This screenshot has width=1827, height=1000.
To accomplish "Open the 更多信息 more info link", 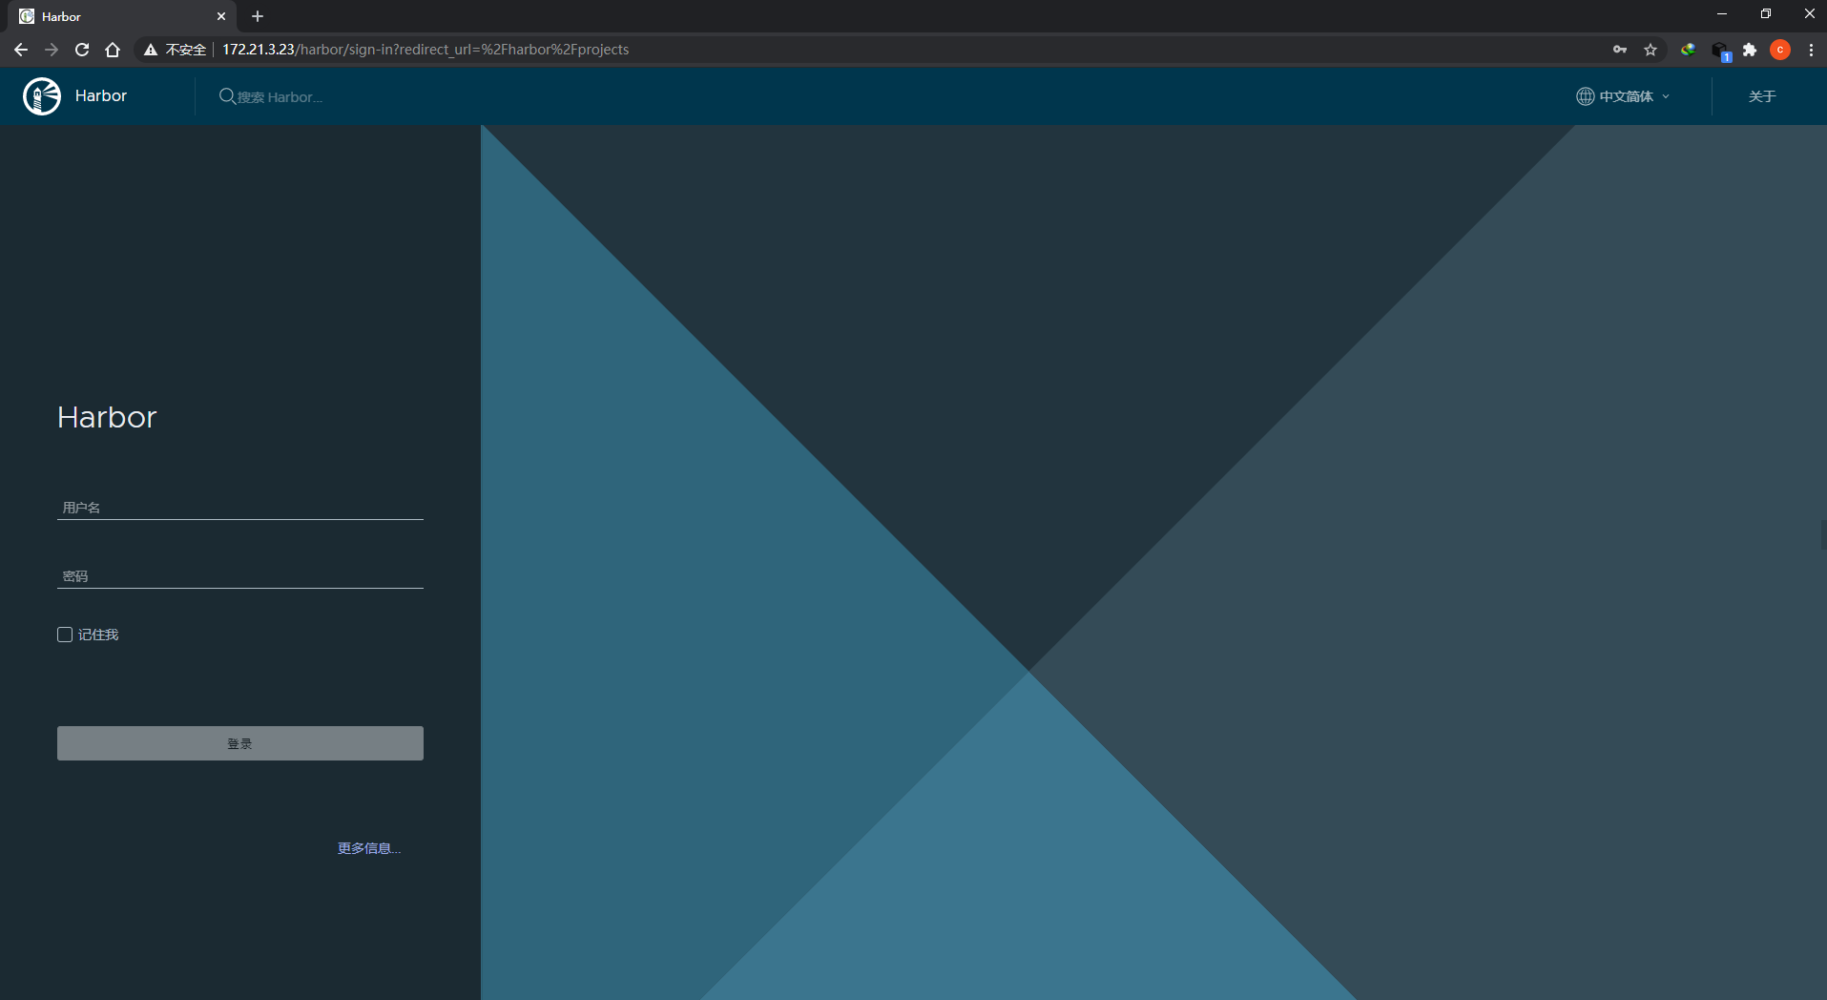I will [369, 848].
